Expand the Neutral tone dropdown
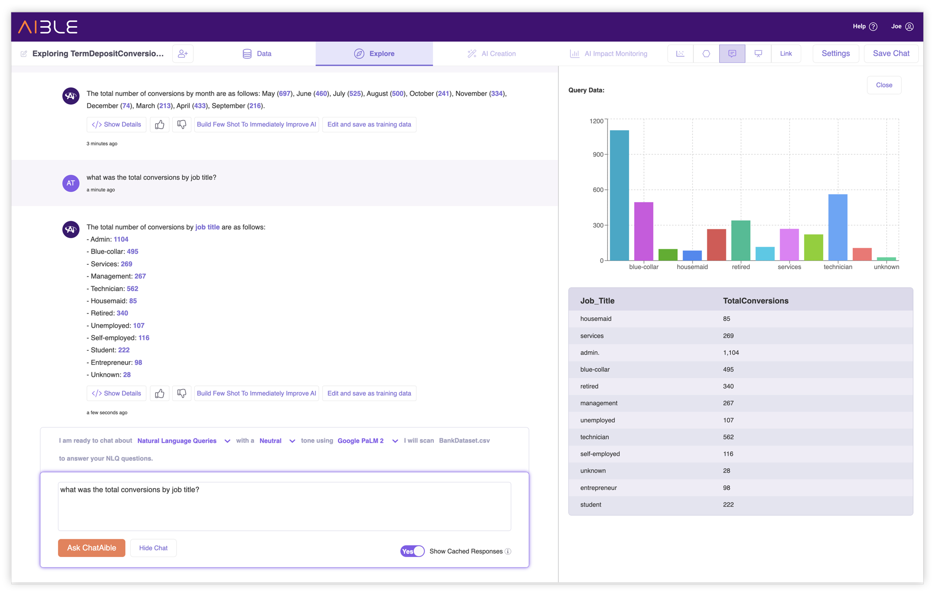The width and height of the screenshot is (936, 601). tap(292, 440)
